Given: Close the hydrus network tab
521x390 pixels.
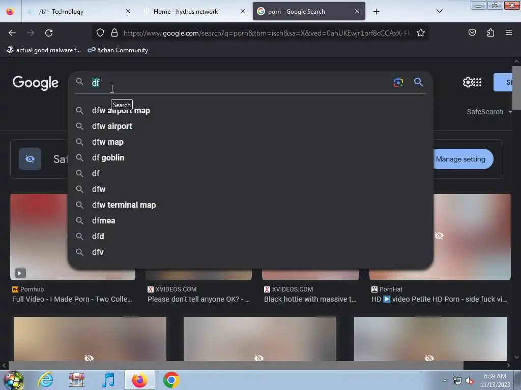Looking at the screenshot, I should point(243,11).
